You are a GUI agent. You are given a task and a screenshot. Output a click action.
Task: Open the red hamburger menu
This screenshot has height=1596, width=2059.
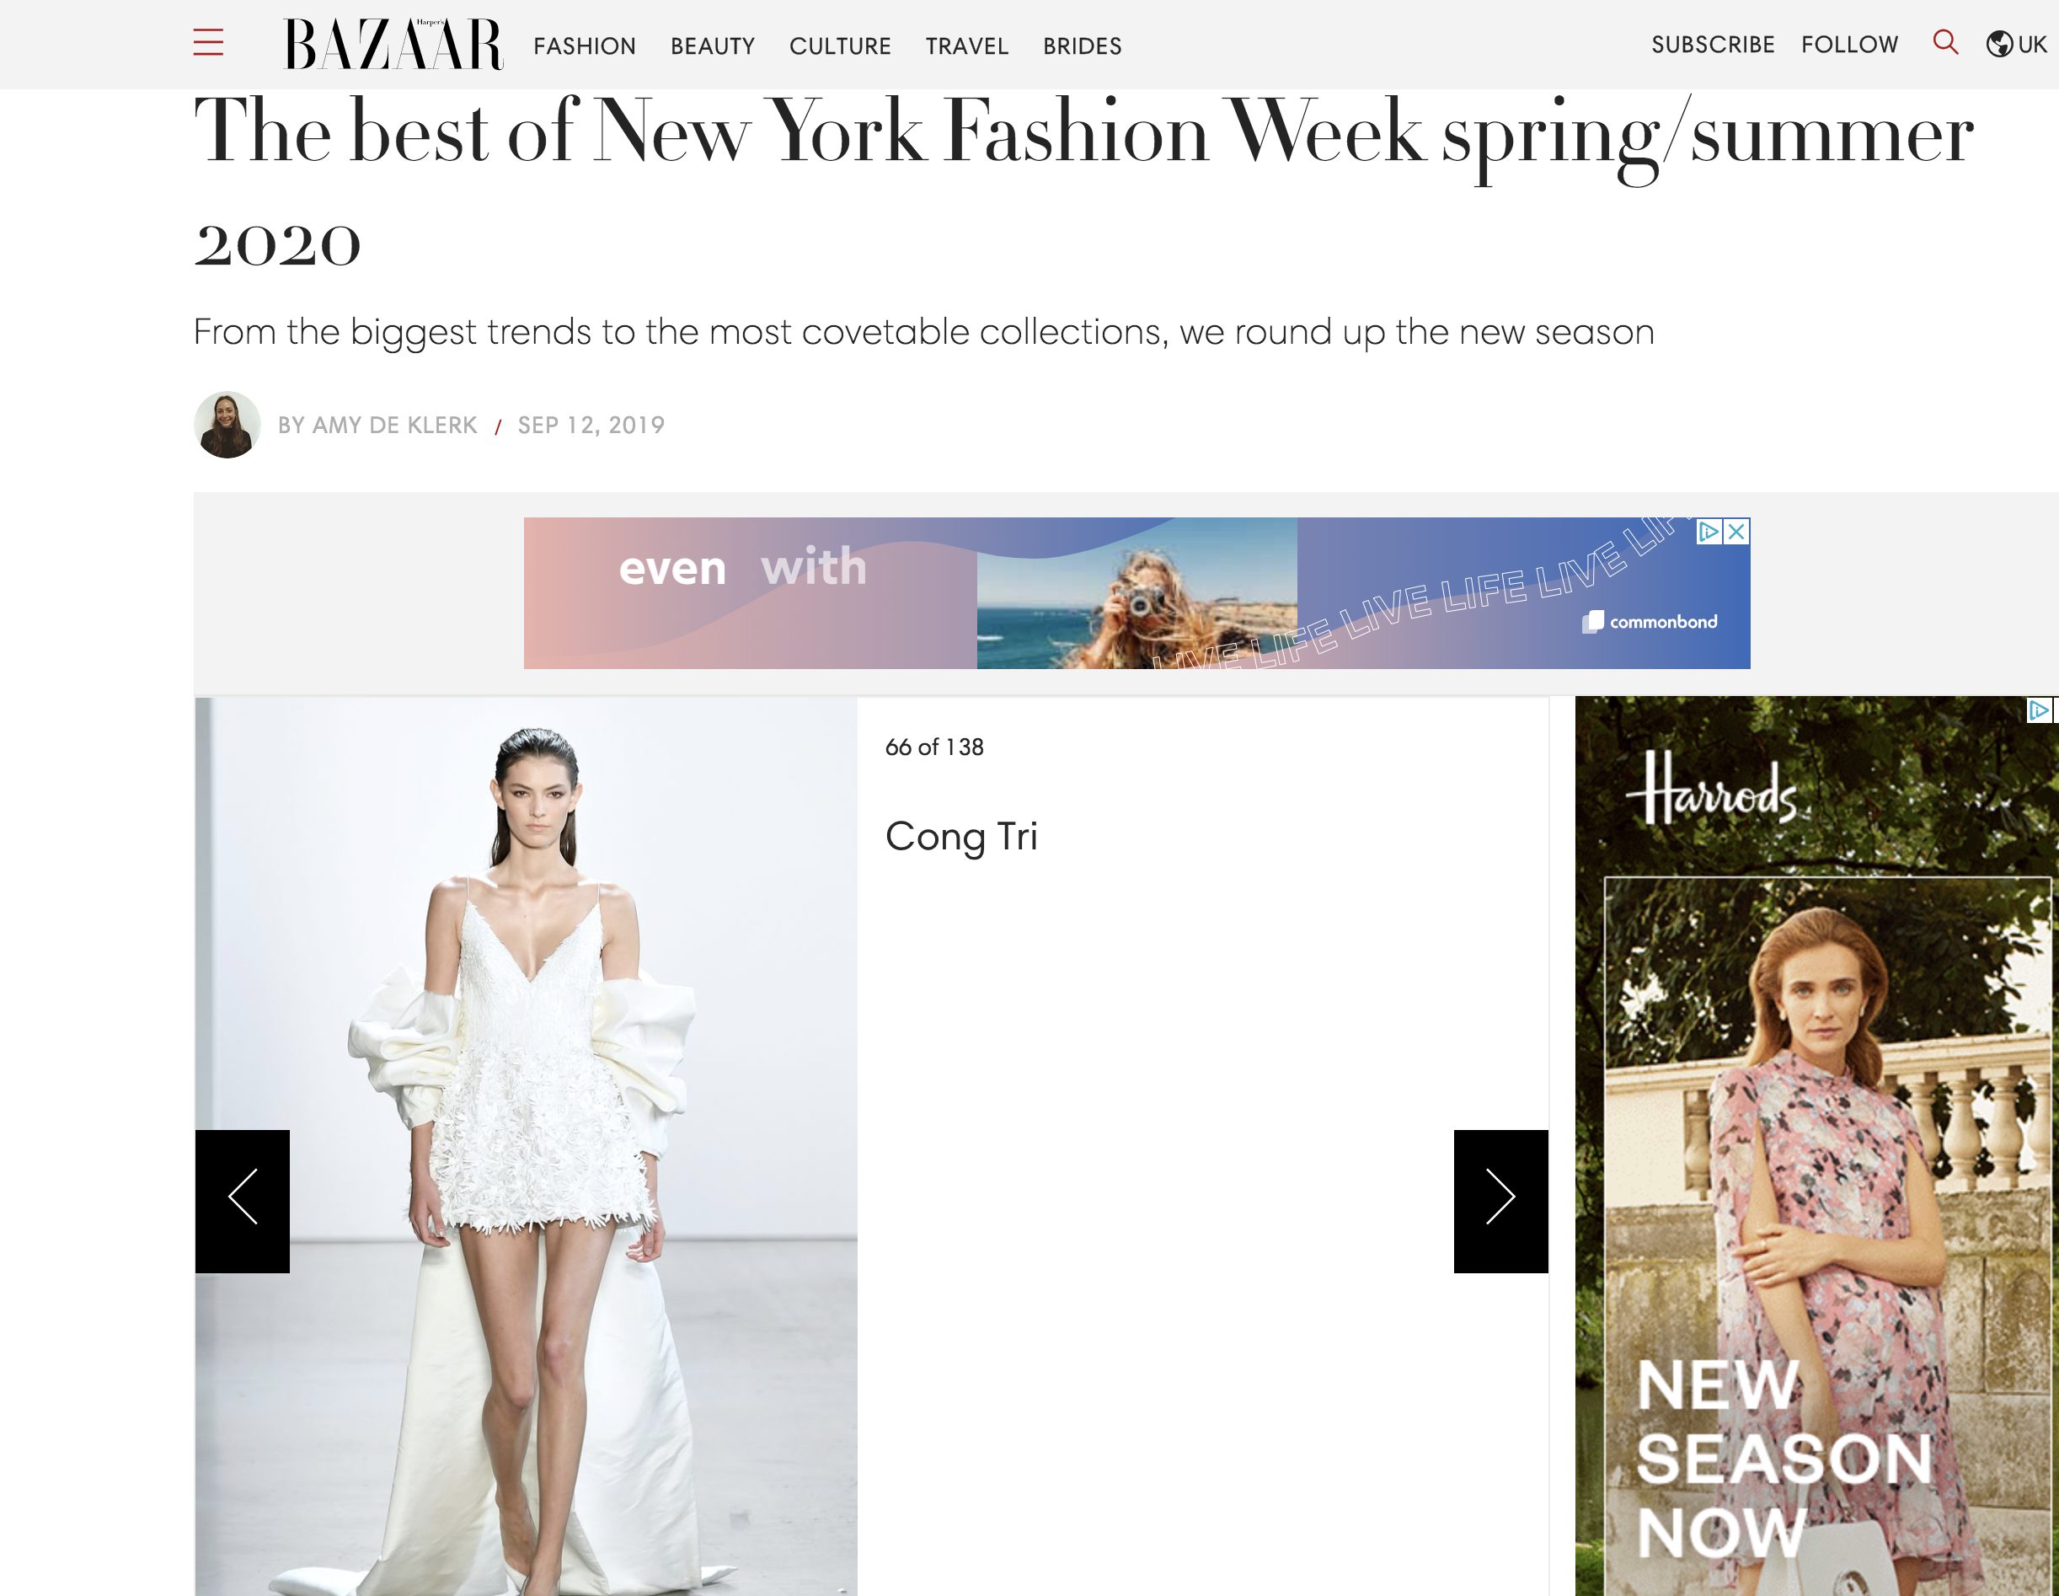(208, 42)
